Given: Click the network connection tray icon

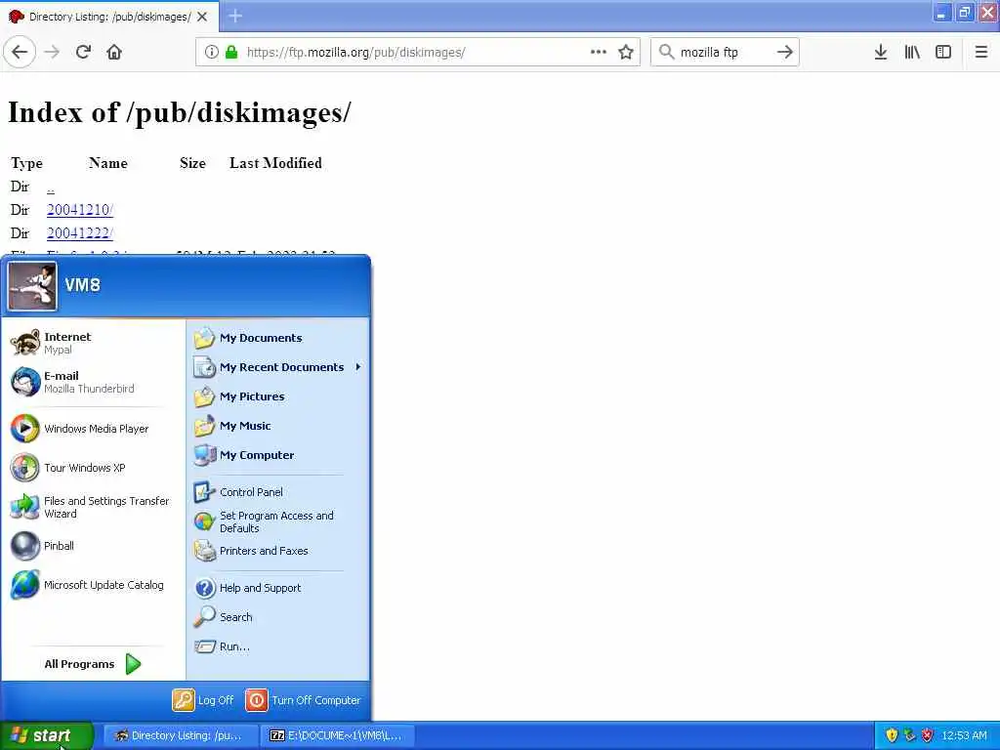Looking at the screenshot, I should coord(909,736).
